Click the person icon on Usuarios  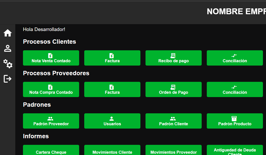pyautogui.click(x=112, y=118)
